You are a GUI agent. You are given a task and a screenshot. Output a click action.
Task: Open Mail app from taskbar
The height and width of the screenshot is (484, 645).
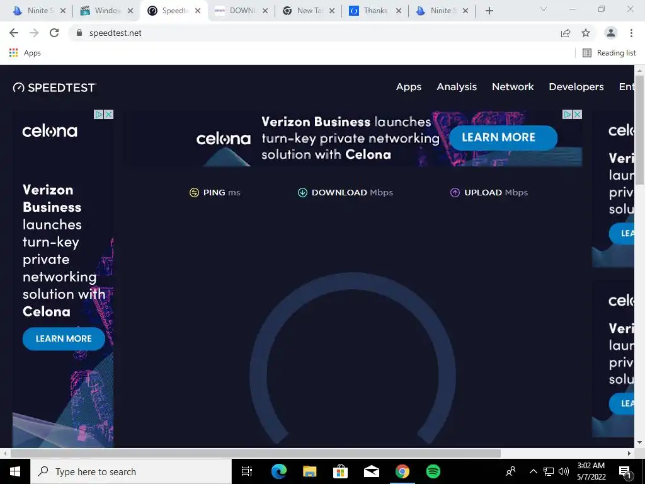pos(372,471)
